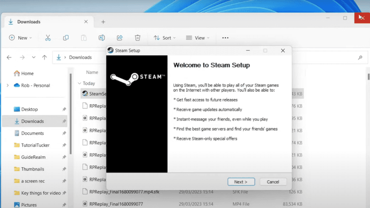370x208 pixels.
Task: Click the Steam icon in dialog title bar
Action: 110,50
